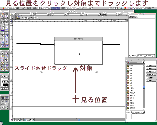157x125 pixels.
Task: Select the Eyedropper tool
Action: tap(3, 36)
